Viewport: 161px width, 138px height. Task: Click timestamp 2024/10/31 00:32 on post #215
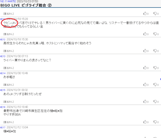[17, 90]
